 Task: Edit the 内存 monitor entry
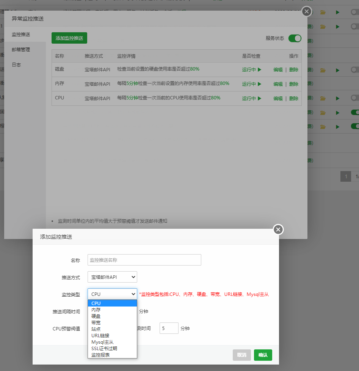pos(278,84)
